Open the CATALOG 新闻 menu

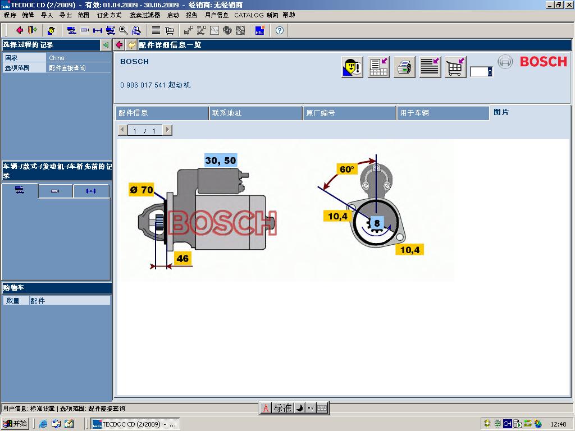[x=256, y=15]
